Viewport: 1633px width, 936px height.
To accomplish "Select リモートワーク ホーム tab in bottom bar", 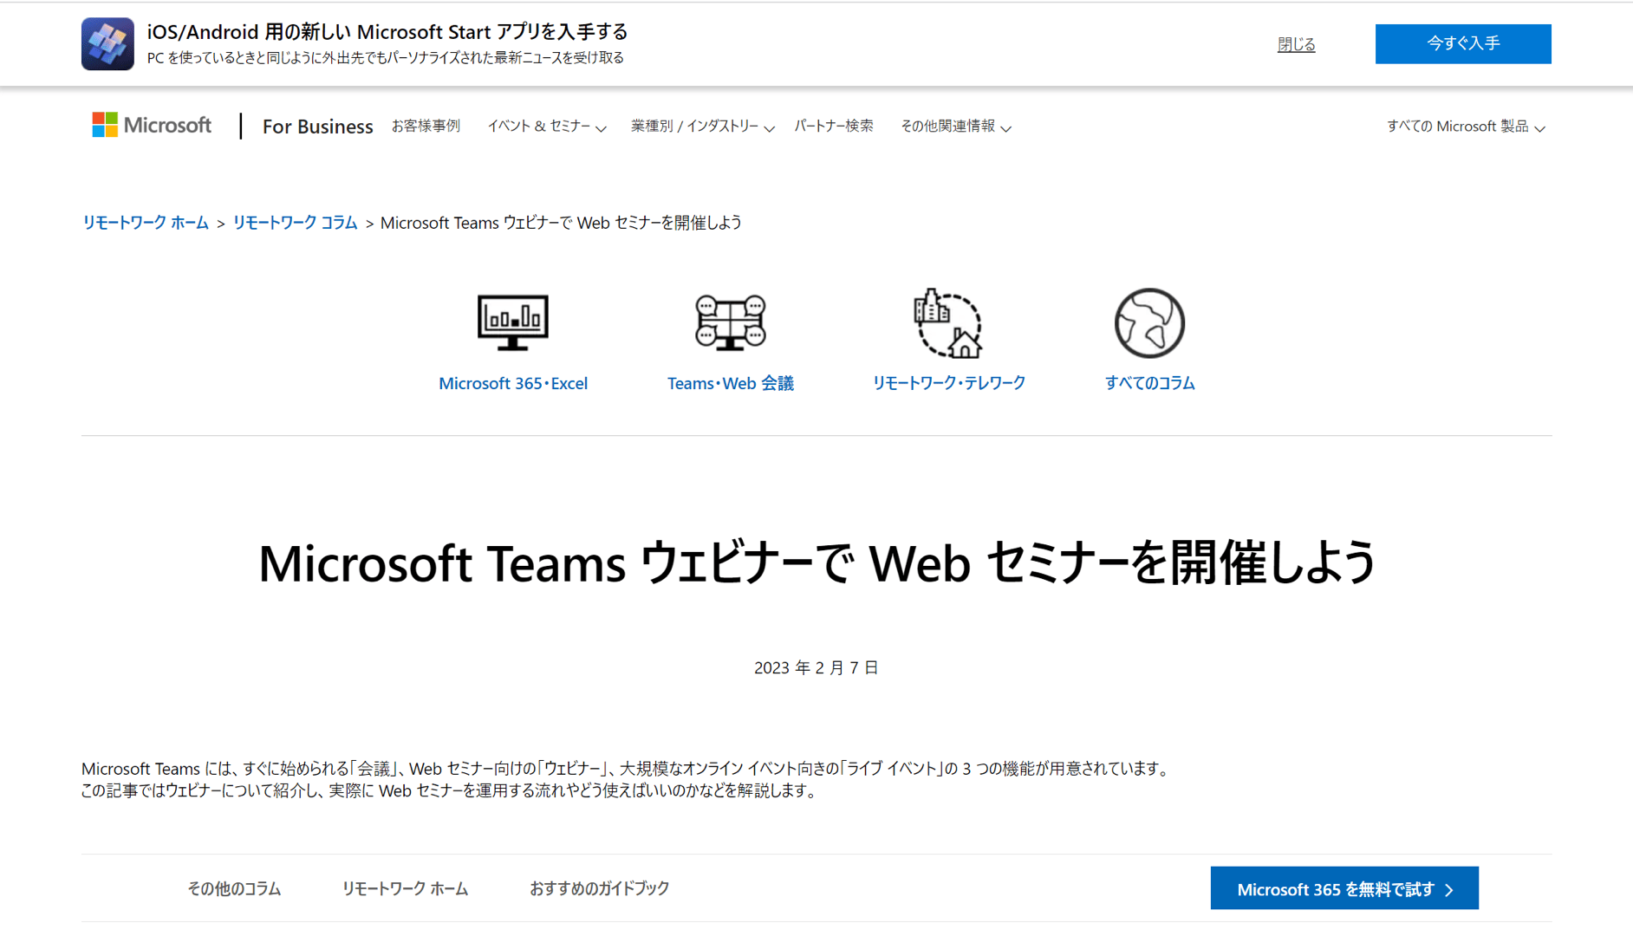I will pyautogui.click(x=405, y=888).
